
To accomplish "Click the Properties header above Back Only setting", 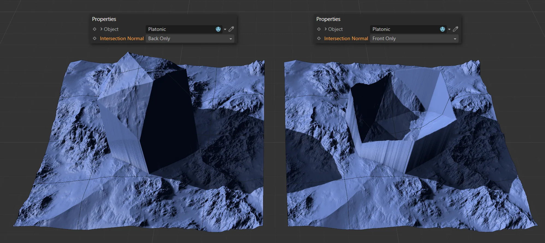I will point(104,19).
